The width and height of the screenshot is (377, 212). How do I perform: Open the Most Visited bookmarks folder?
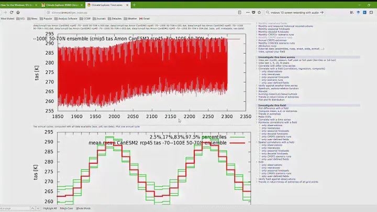coord(7,18)
